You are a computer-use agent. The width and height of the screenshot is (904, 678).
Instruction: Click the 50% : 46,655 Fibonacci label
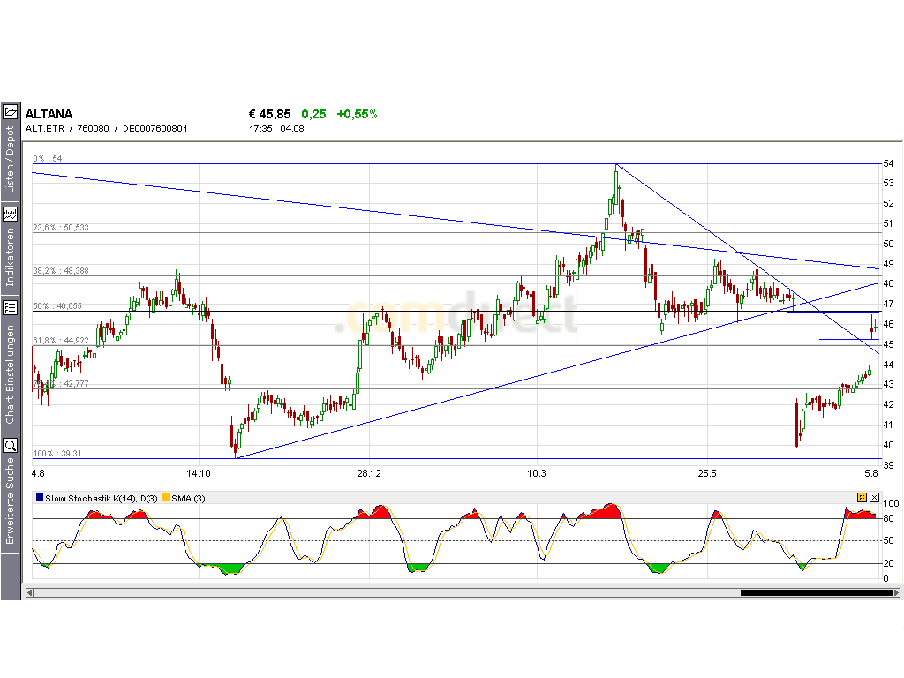59,306
